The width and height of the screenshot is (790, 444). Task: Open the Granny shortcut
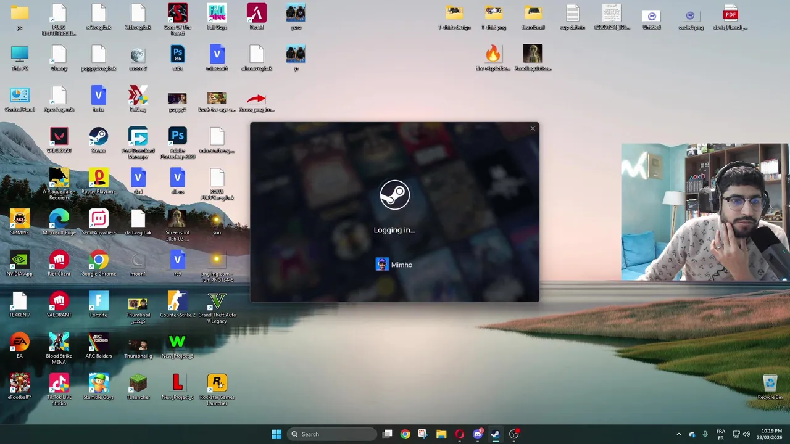pos(59,58)
